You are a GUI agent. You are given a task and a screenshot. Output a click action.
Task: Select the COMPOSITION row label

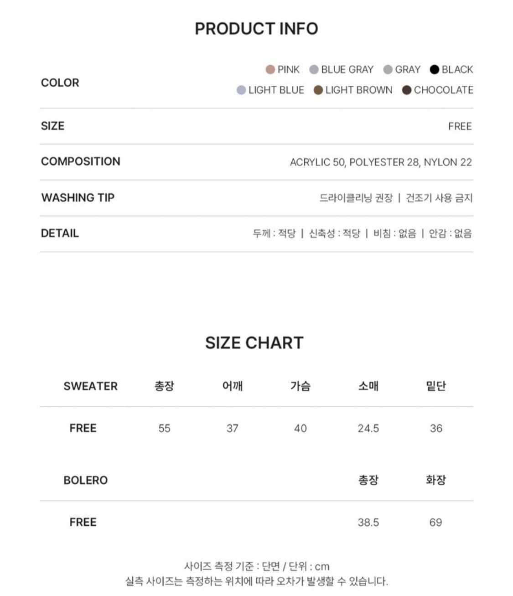click(x=81, y=161)
